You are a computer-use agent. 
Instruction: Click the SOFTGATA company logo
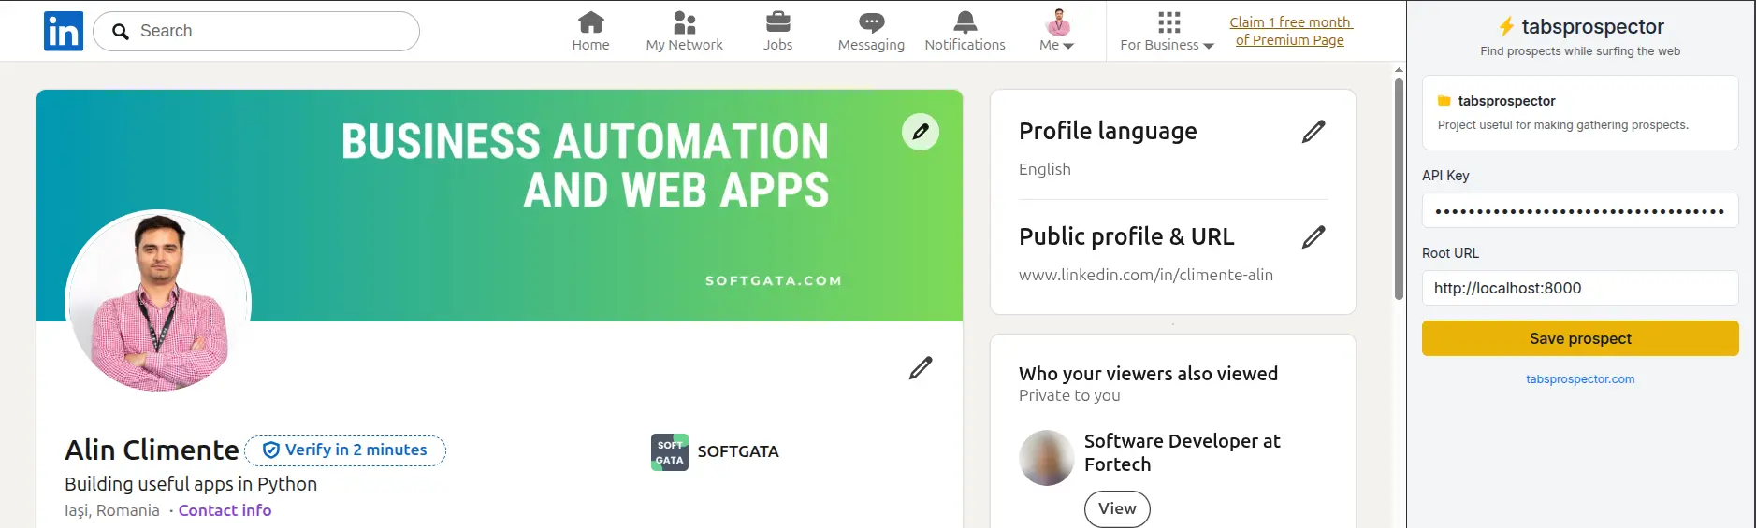pyautogui.click(x=670, y=452)
